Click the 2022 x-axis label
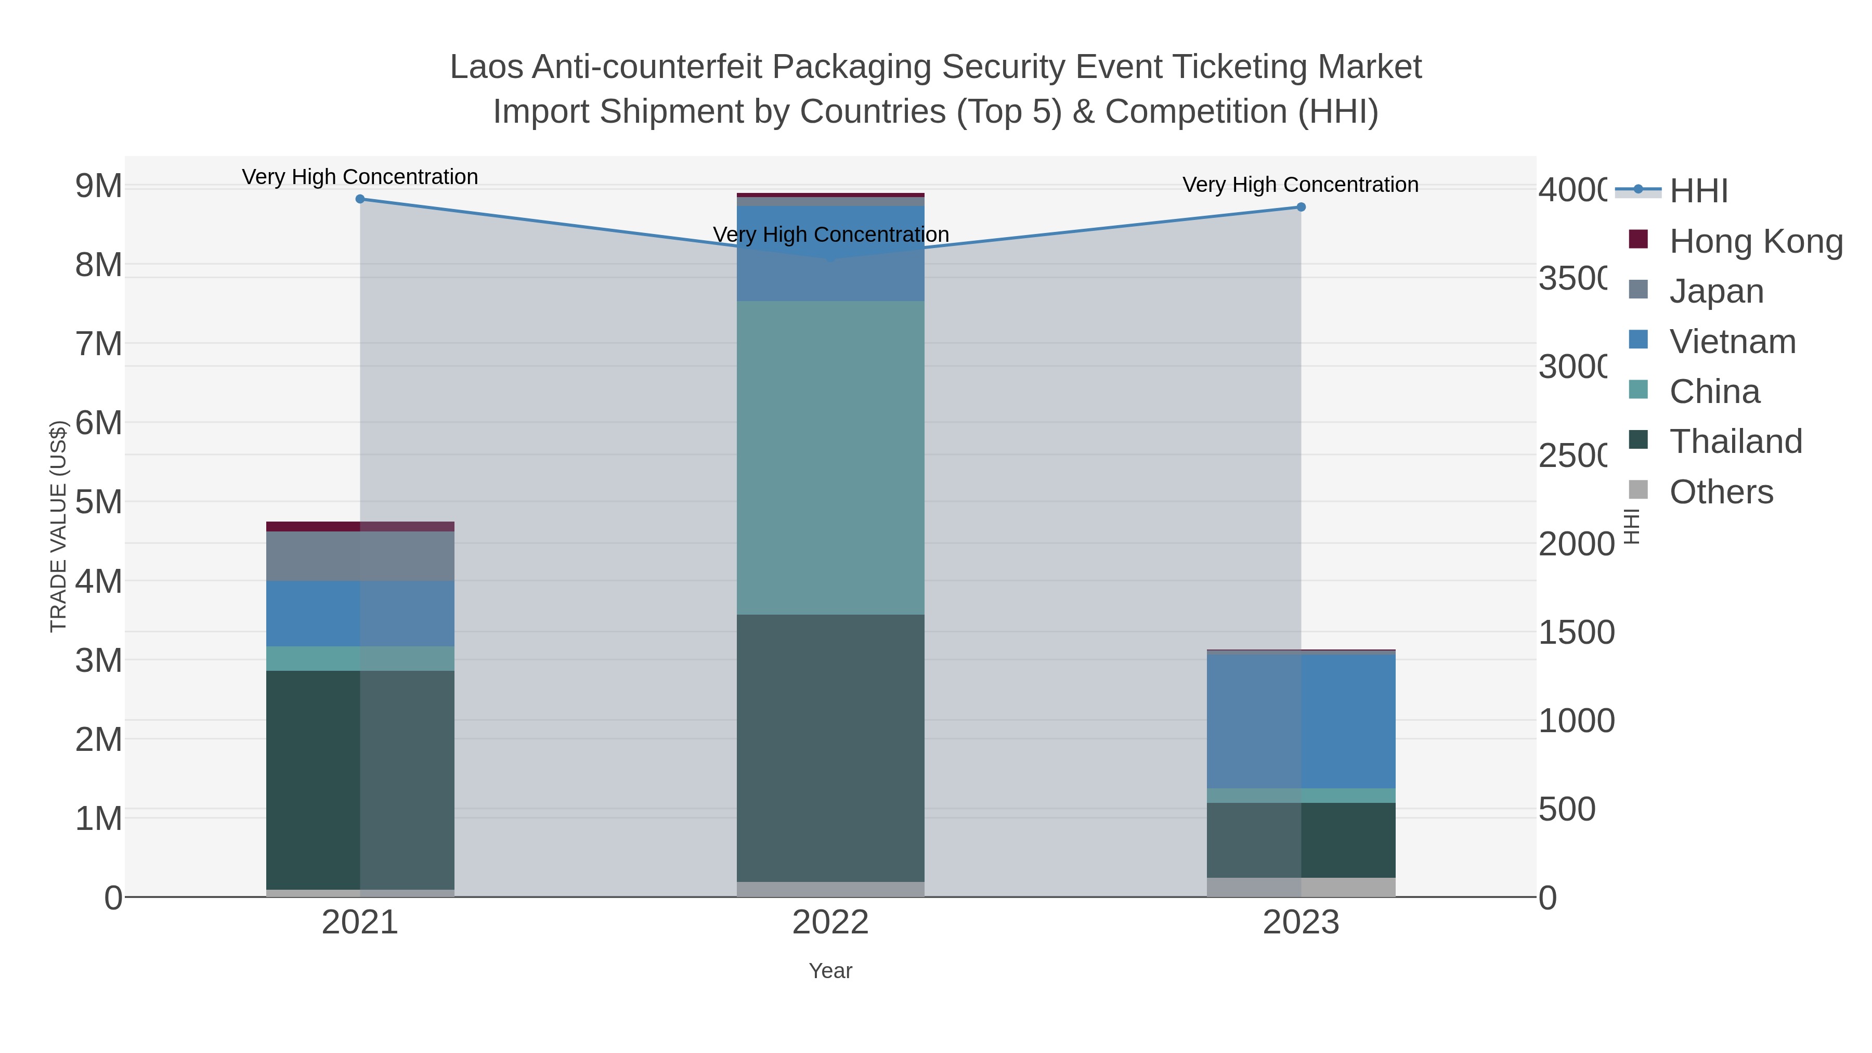The width and height of the screenshot is (1872, 1053). [830, 922]
